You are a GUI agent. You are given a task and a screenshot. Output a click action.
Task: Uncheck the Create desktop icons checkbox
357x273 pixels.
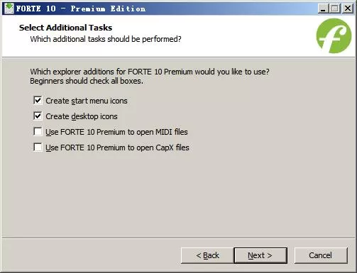pos(38,116)
